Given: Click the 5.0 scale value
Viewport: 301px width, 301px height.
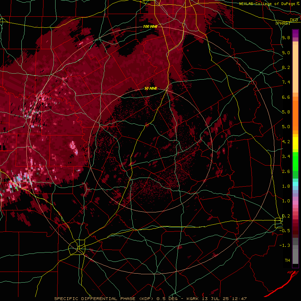Looking at the screenshot, I should point(286,127).
